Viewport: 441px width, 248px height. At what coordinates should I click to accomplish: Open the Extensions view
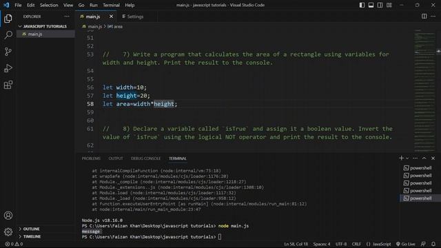8,85
